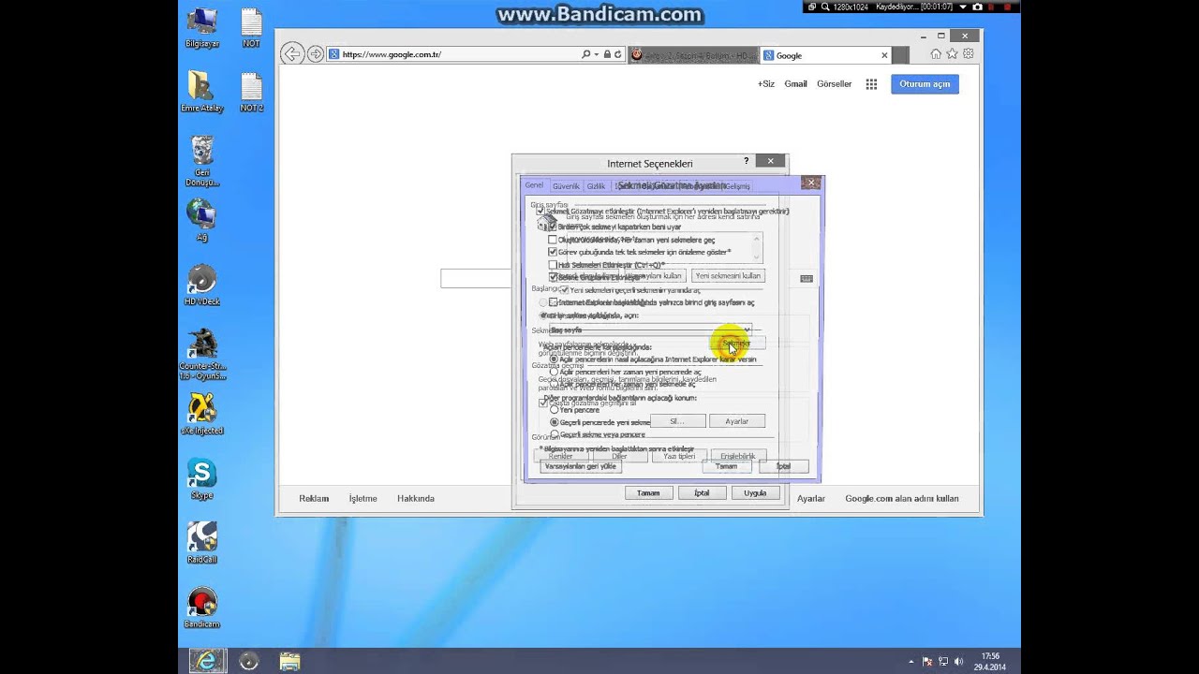Select the Counter-Strike desktop shortcut
The height and width of the screenshot is (674, 1199).
coord(202,356)
